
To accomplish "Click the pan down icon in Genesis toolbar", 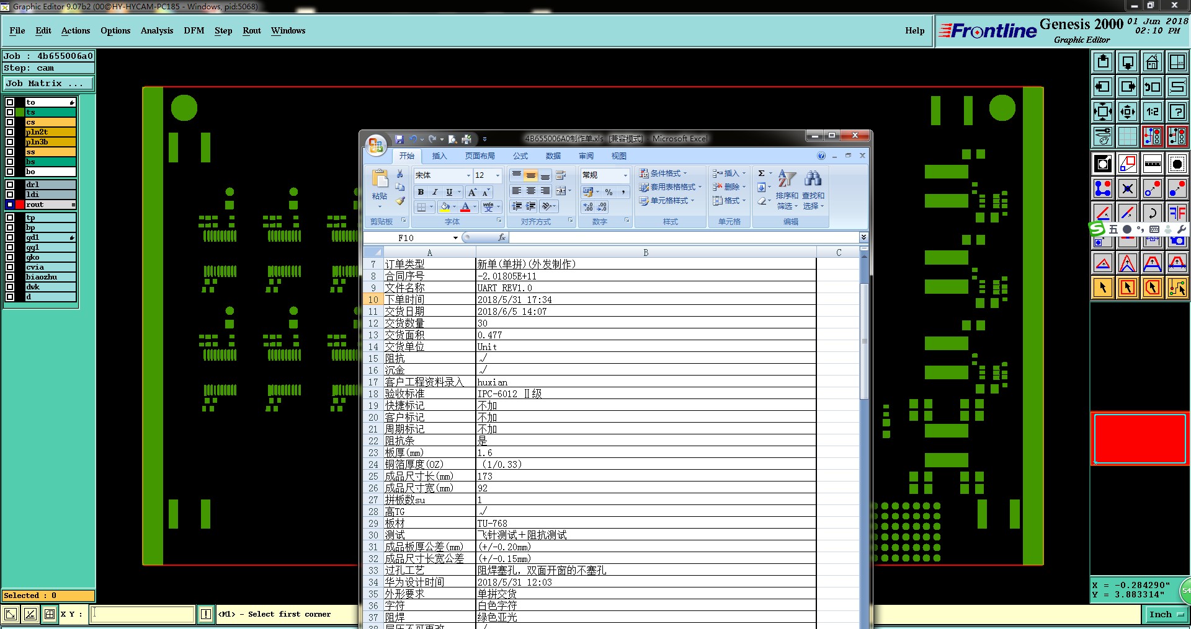I will click(x=1127, y=62).
